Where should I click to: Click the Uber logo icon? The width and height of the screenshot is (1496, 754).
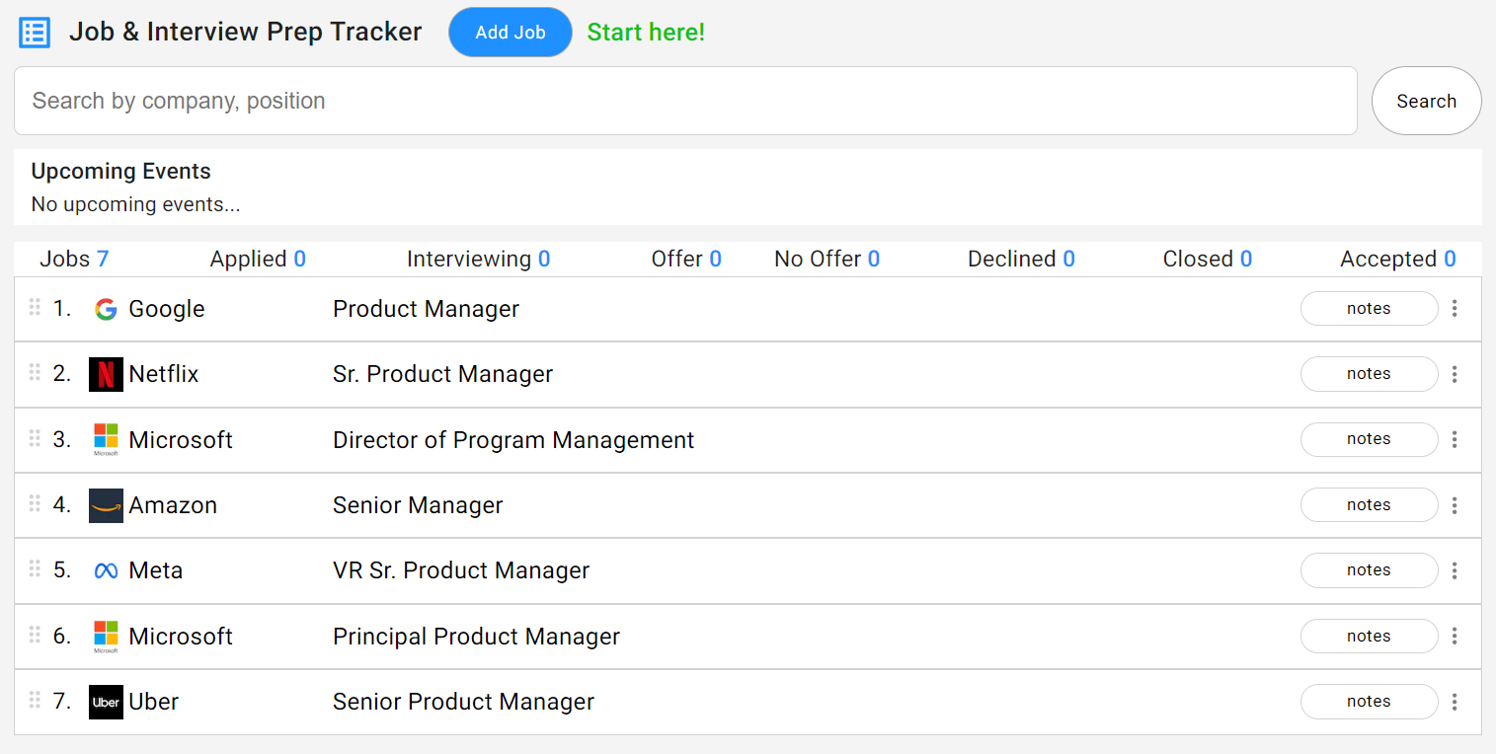click(x=106, y=702)
